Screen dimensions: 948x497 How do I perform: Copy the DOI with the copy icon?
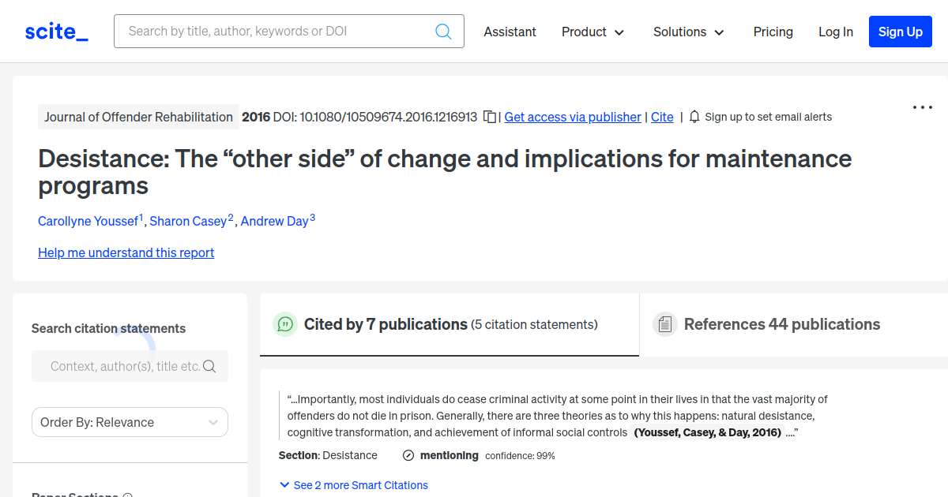(x=490, y=117)
